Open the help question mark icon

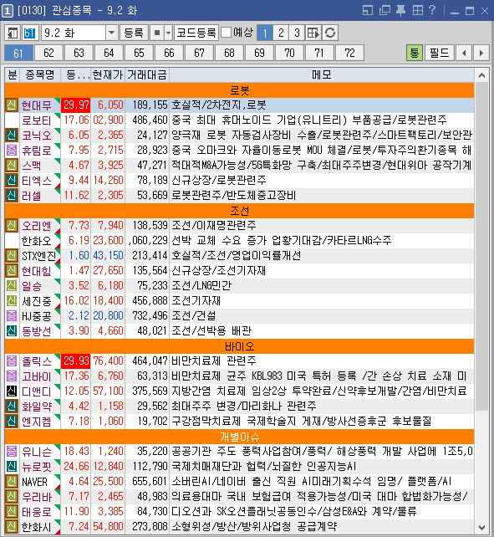(432, 10)
